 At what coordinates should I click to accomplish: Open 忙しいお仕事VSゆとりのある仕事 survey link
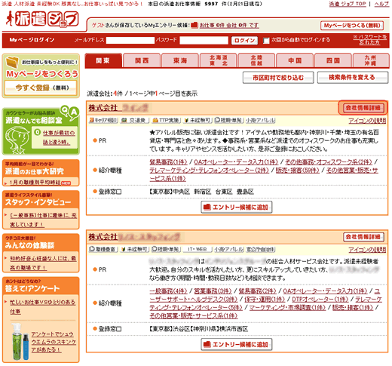[42, 306]
